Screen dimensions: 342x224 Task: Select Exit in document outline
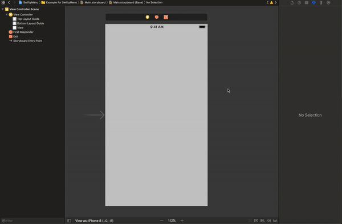coord(13,36)
